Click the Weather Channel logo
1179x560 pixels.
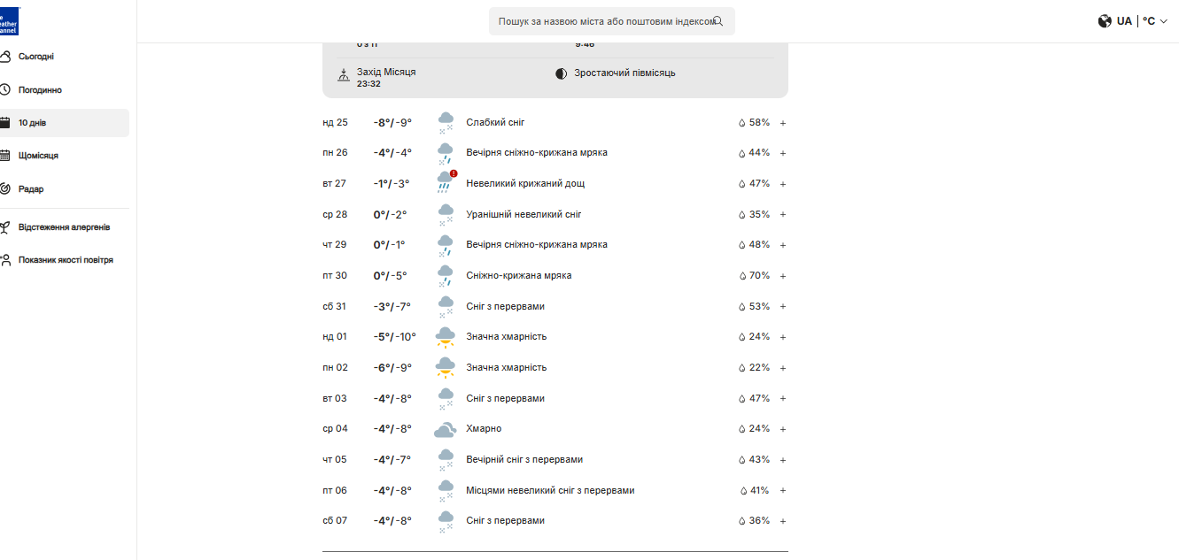9,21
